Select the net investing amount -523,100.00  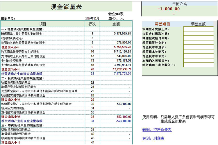tap(124, 121)
